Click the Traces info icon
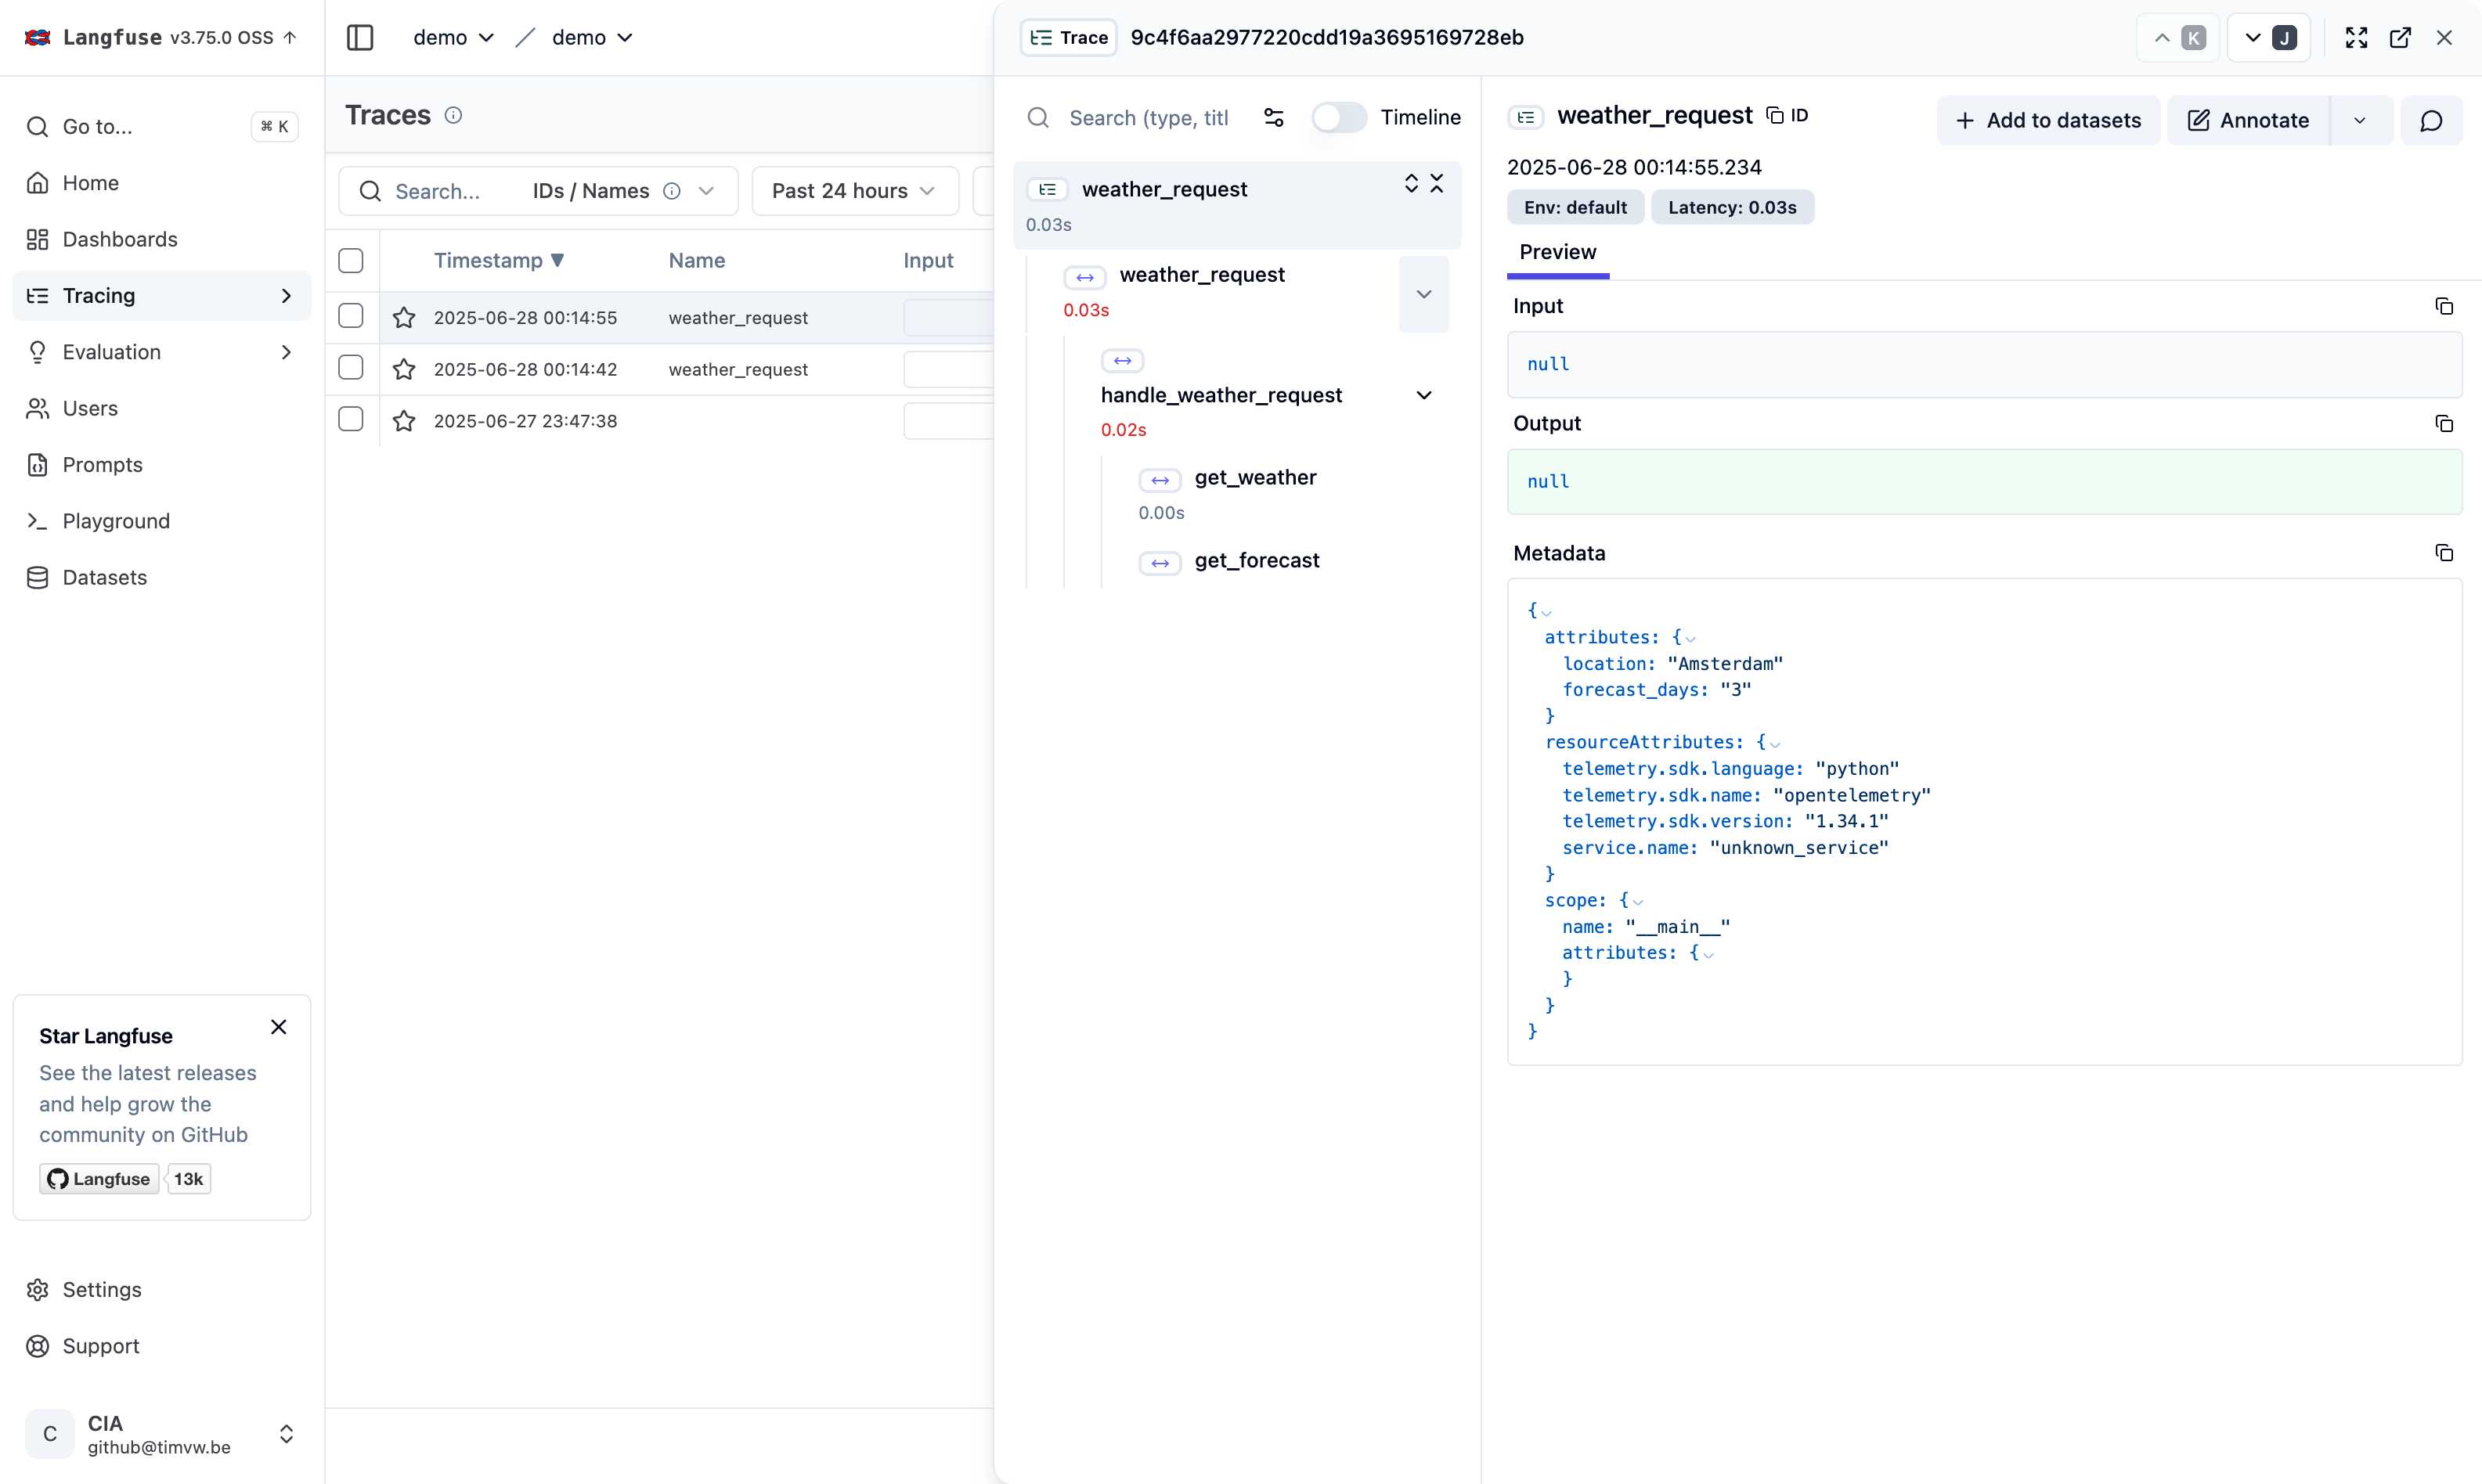2482x1484 pixels. click(453, 115)
